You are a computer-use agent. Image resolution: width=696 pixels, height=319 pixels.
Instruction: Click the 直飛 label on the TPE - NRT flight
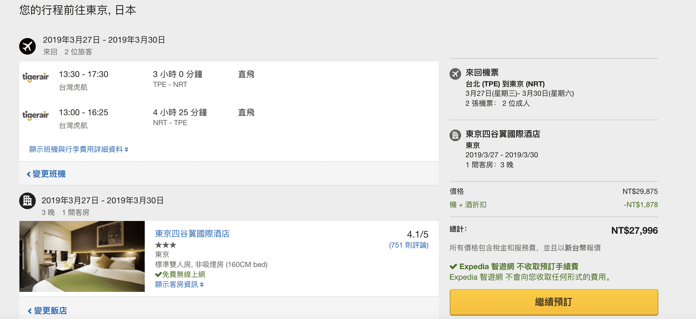(246, 74)
